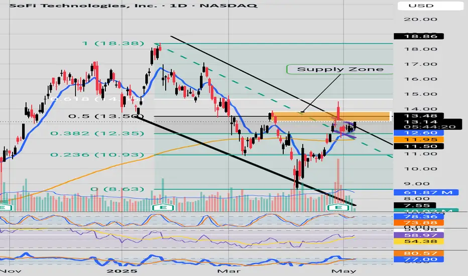Click the purple 58.97 RSI value
The height and width of the screenshot is (276, 468).
[419, 235]
